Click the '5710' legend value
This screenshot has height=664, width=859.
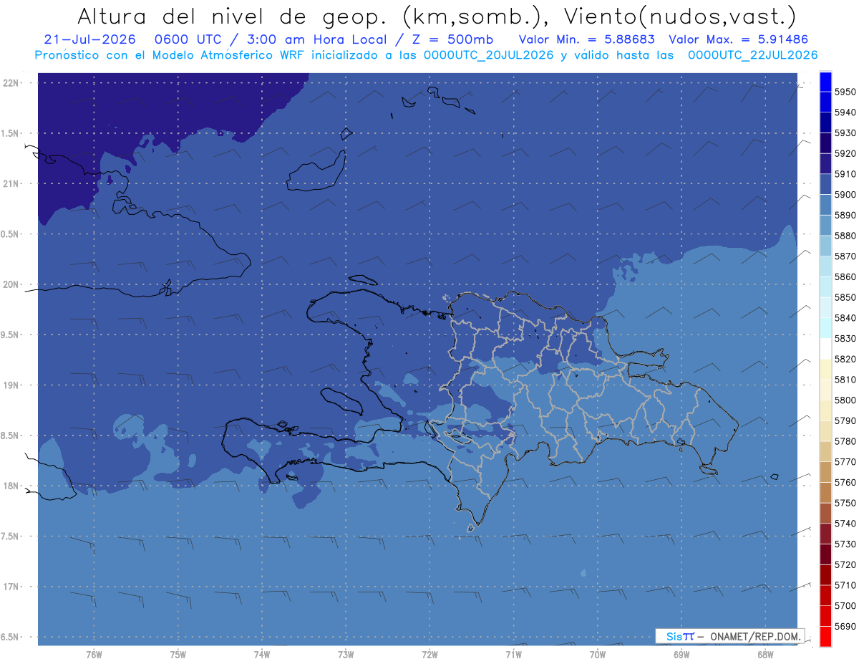[x=845, y=585]
